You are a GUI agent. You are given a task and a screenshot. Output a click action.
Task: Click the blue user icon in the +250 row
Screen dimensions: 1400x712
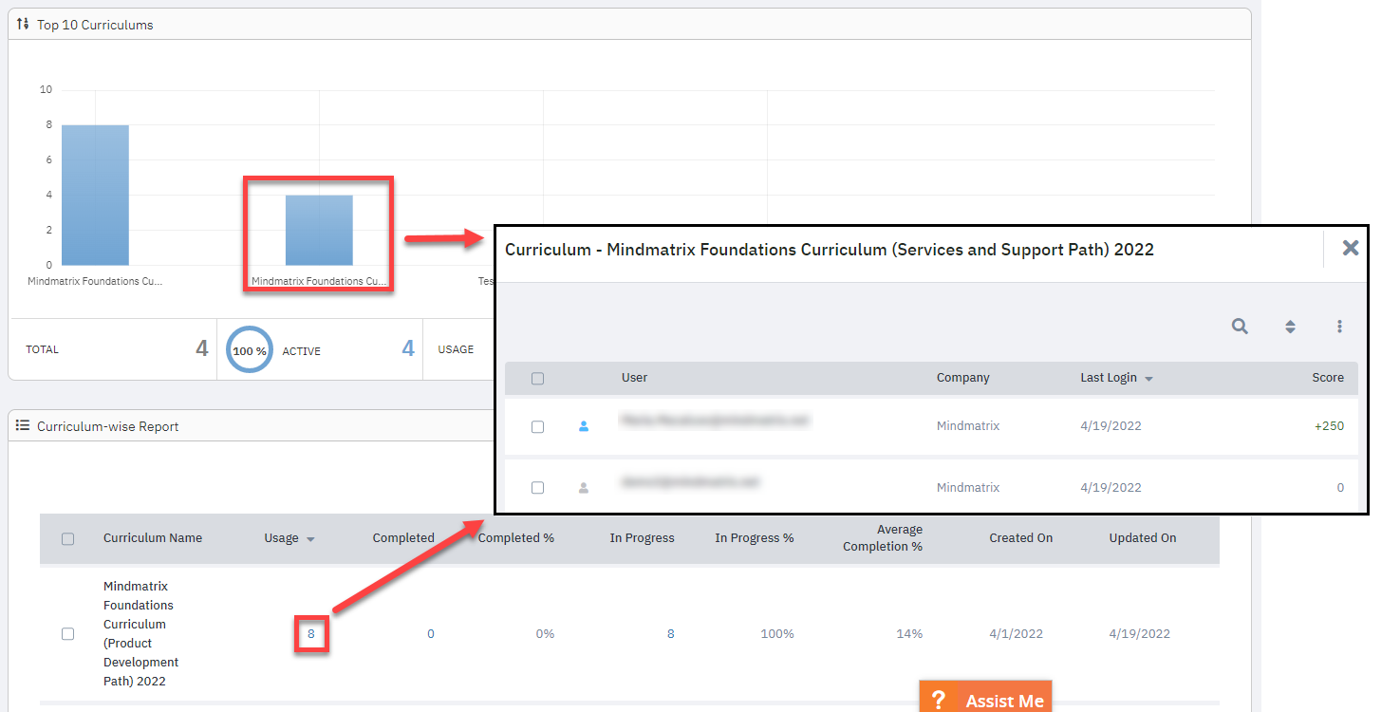tap(584, 427)
